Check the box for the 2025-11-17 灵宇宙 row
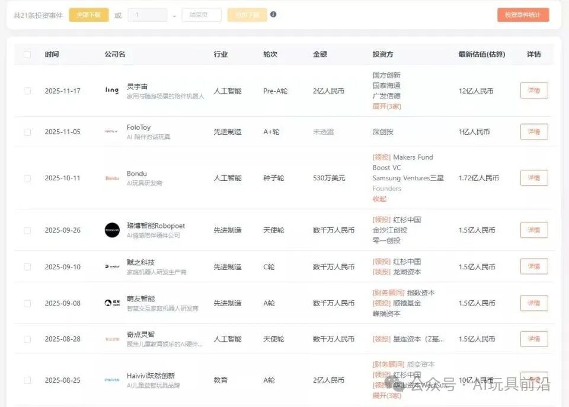Image resolution: width=569 pixels, height=407 pixels. (27, 91)
